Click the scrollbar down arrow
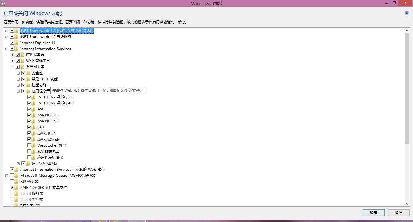413x222 pixels. click(x=407, y=204)
